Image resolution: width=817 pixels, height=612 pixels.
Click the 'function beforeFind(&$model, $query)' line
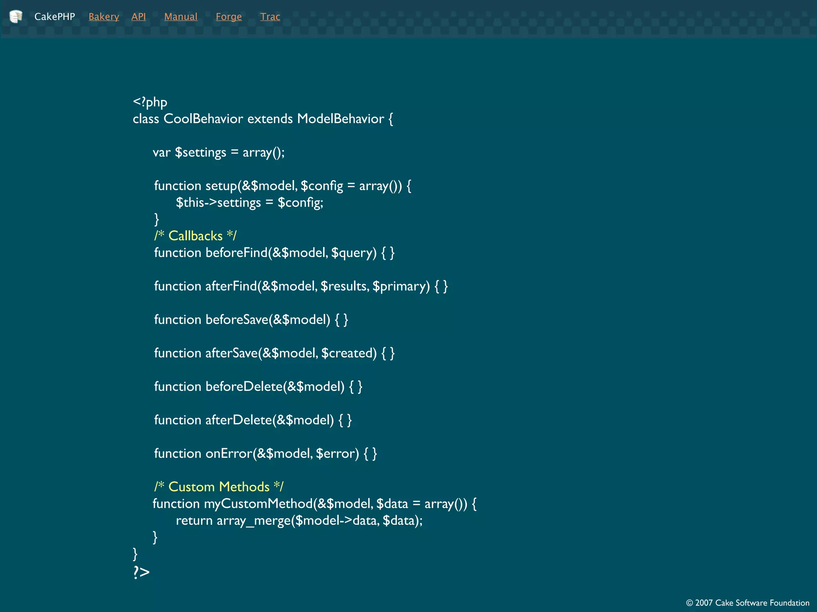pos(274,253)
